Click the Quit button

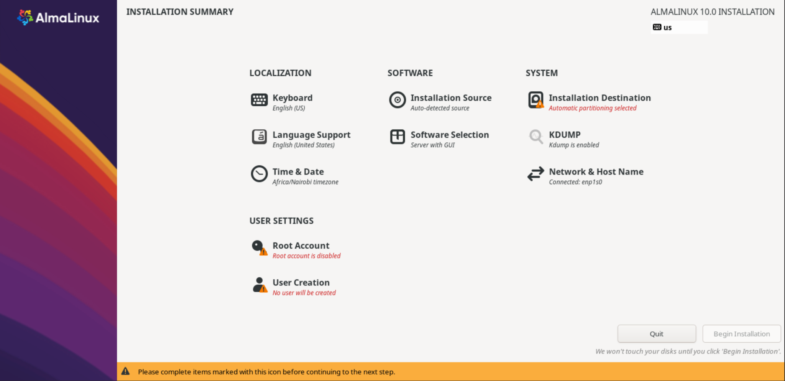(657, 333)
